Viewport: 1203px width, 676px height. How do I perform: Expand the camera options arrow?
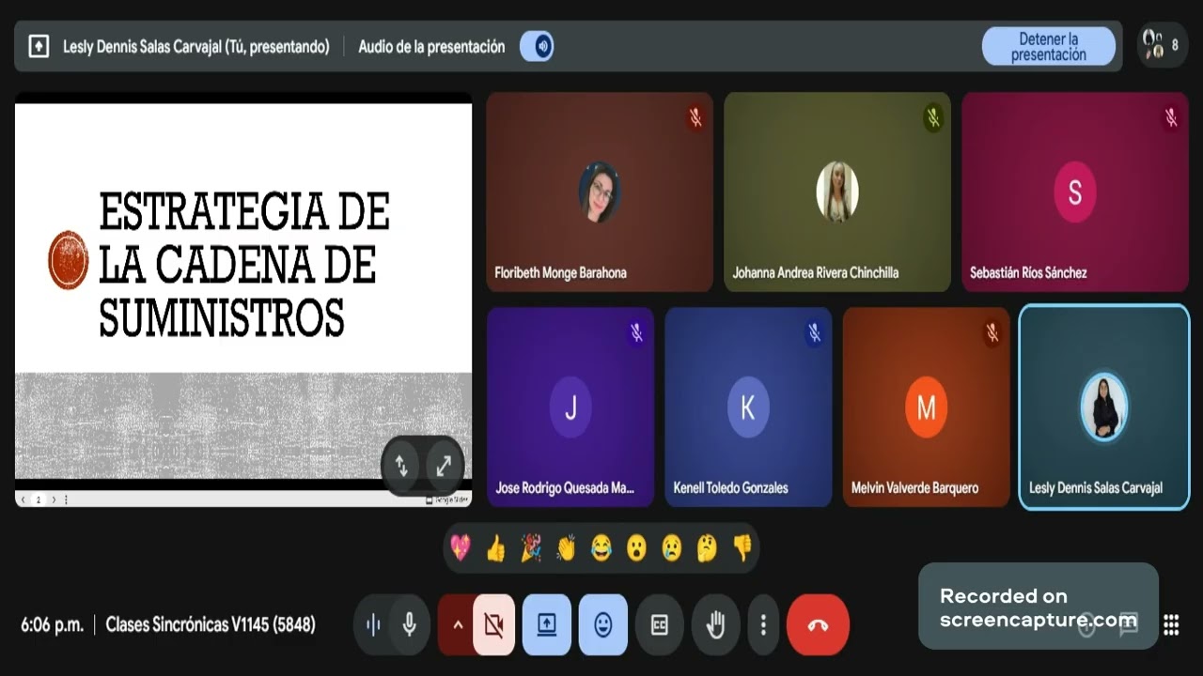(457, 624)
